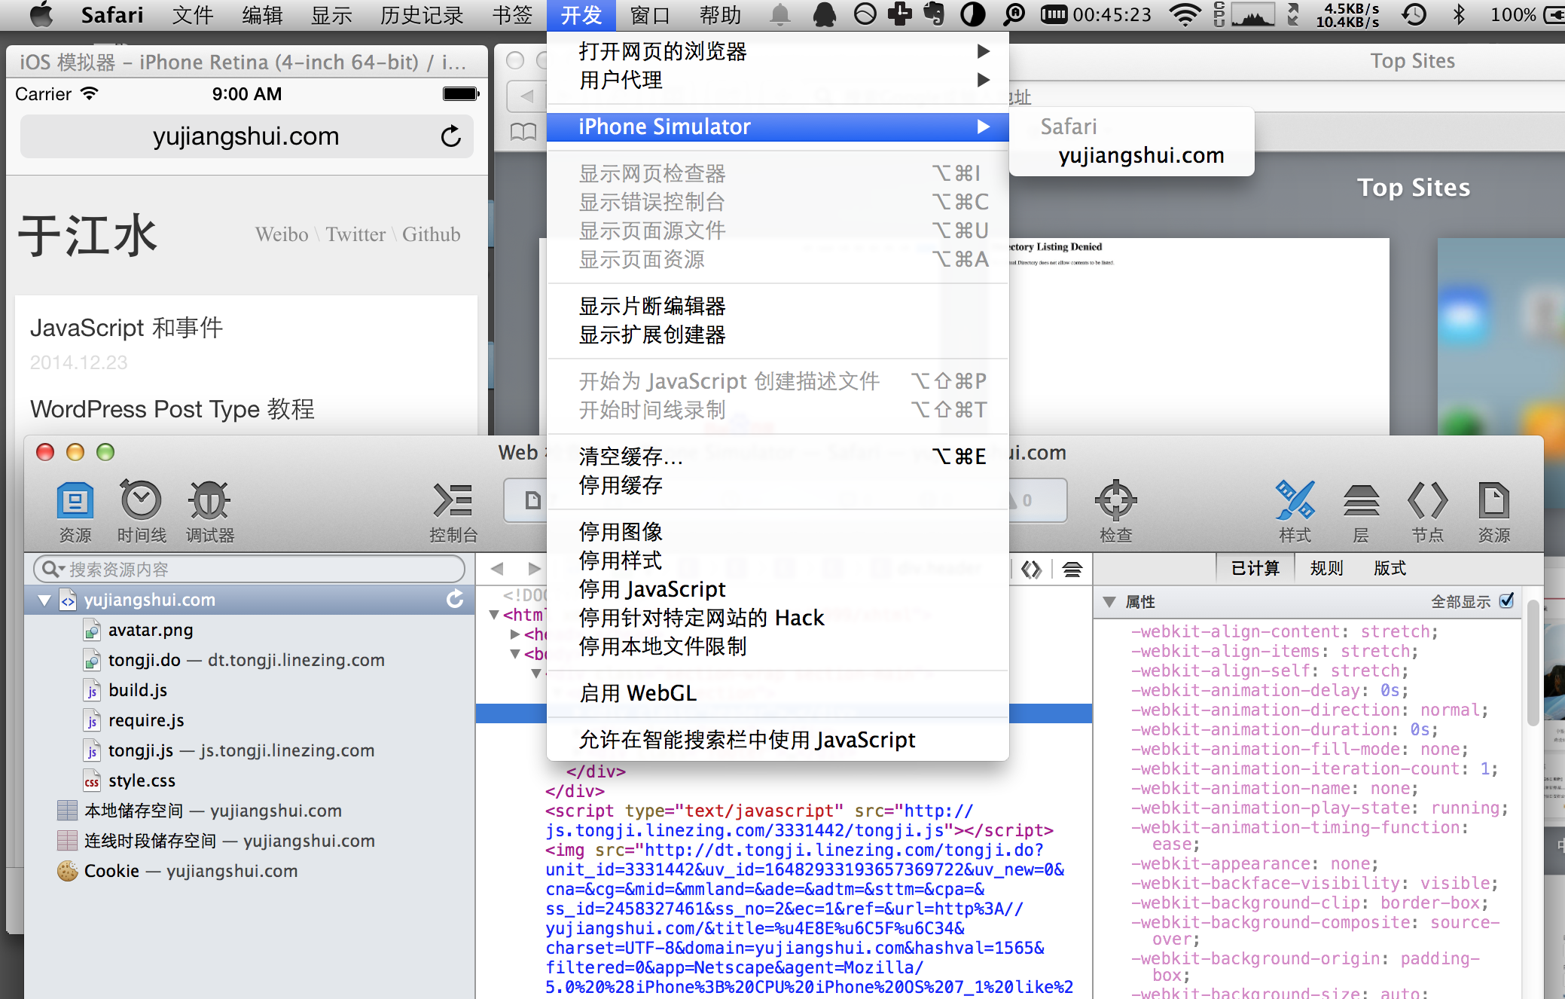Switch to the 规则 tab
This screenshot has height=999, width=1565.
pos(1326,568)
